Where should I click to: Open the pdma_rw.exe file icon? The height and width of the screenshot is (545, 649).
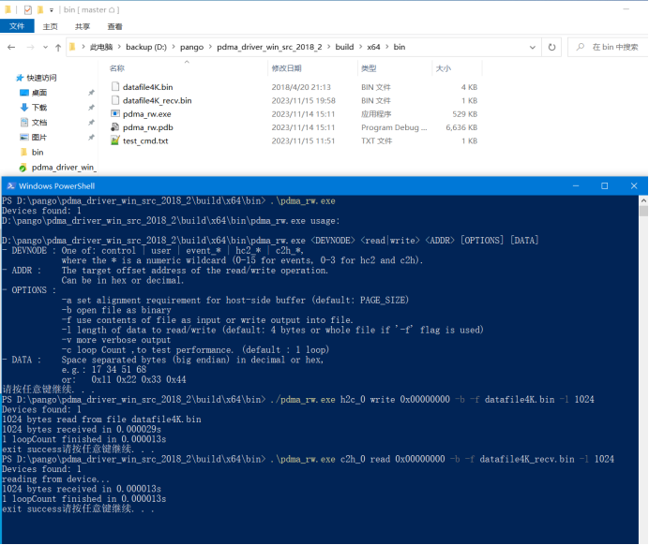tap(114, 114)
